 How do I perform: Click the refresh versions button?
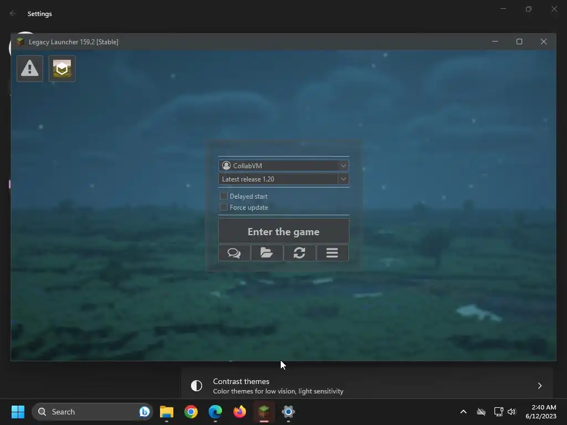pyautogui.click(x=300, y=253)
